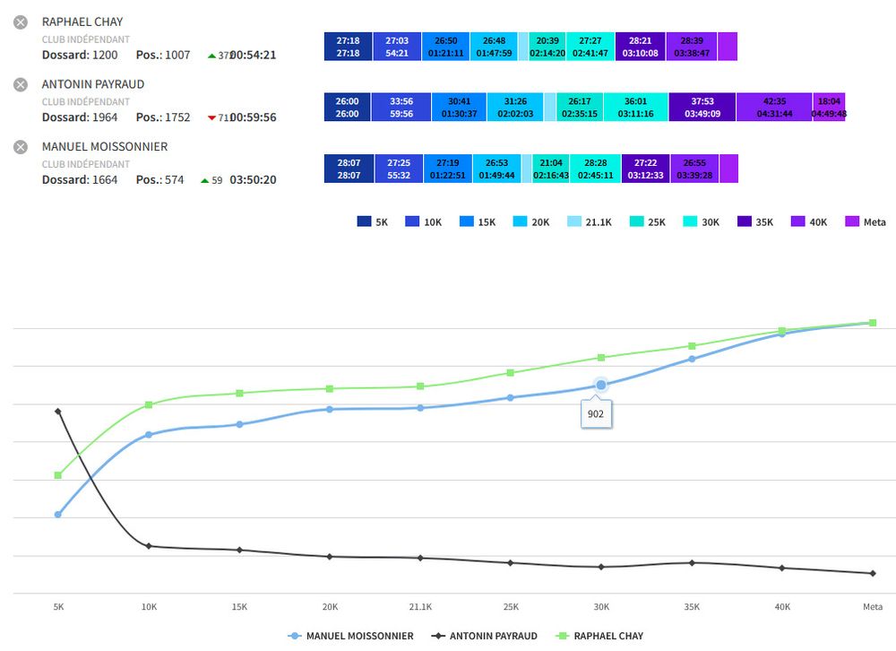
Task: Toggle the 35K split legend swatch
Action: coord(744,221)
